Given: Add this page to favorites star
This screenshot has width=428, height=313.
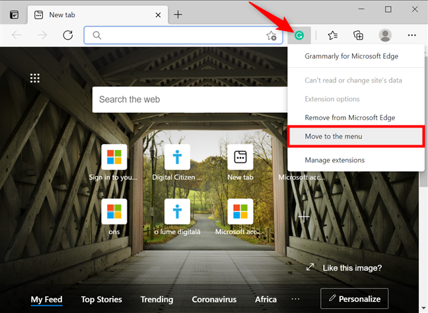Looking at the screenshot, I should click(271, 36).
